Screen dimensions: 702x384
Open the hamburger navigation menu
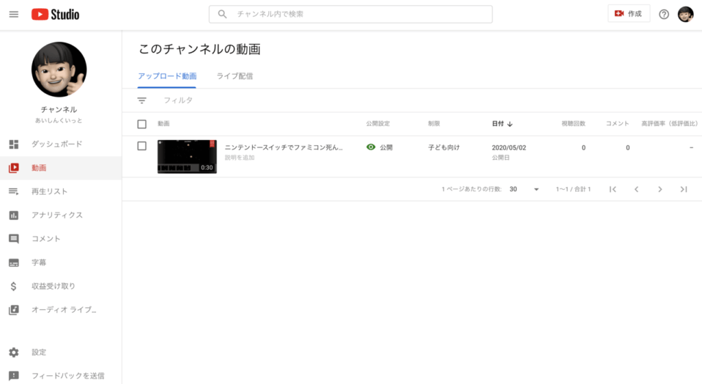[x=14, y=14]
